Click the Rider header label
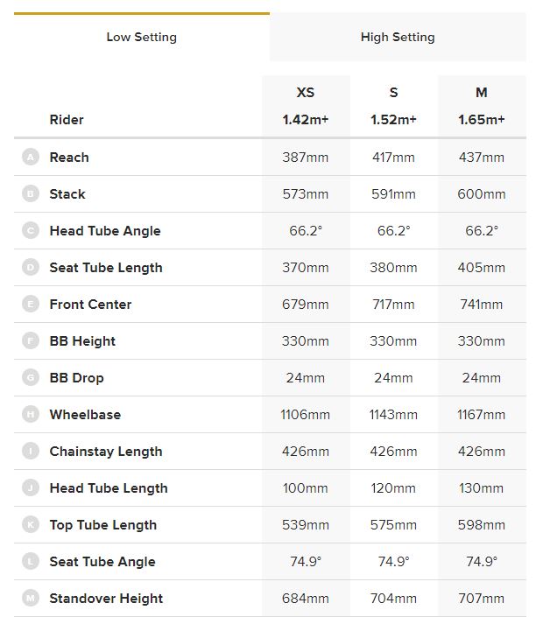The height and width of the screenshot is (617, 536). pos(67,120)
